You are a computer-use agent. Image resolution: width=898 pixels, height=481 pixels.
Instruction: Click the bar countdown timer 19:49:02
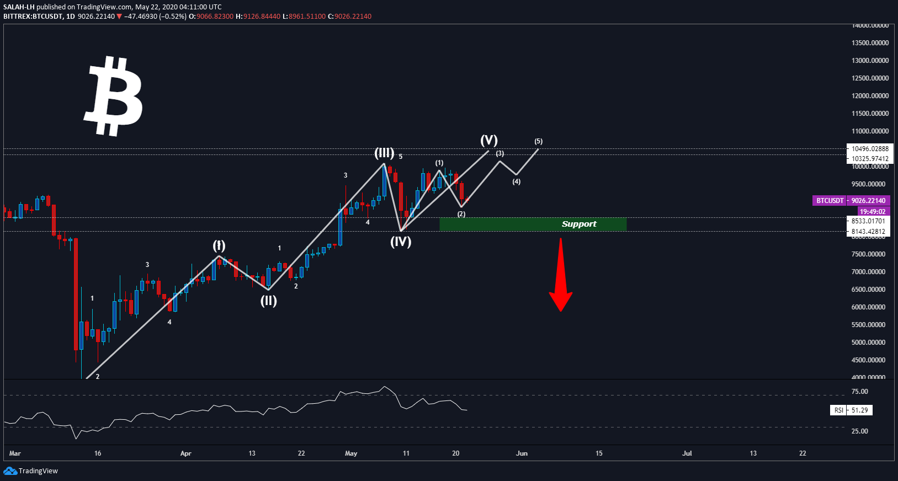pos(873,212)
